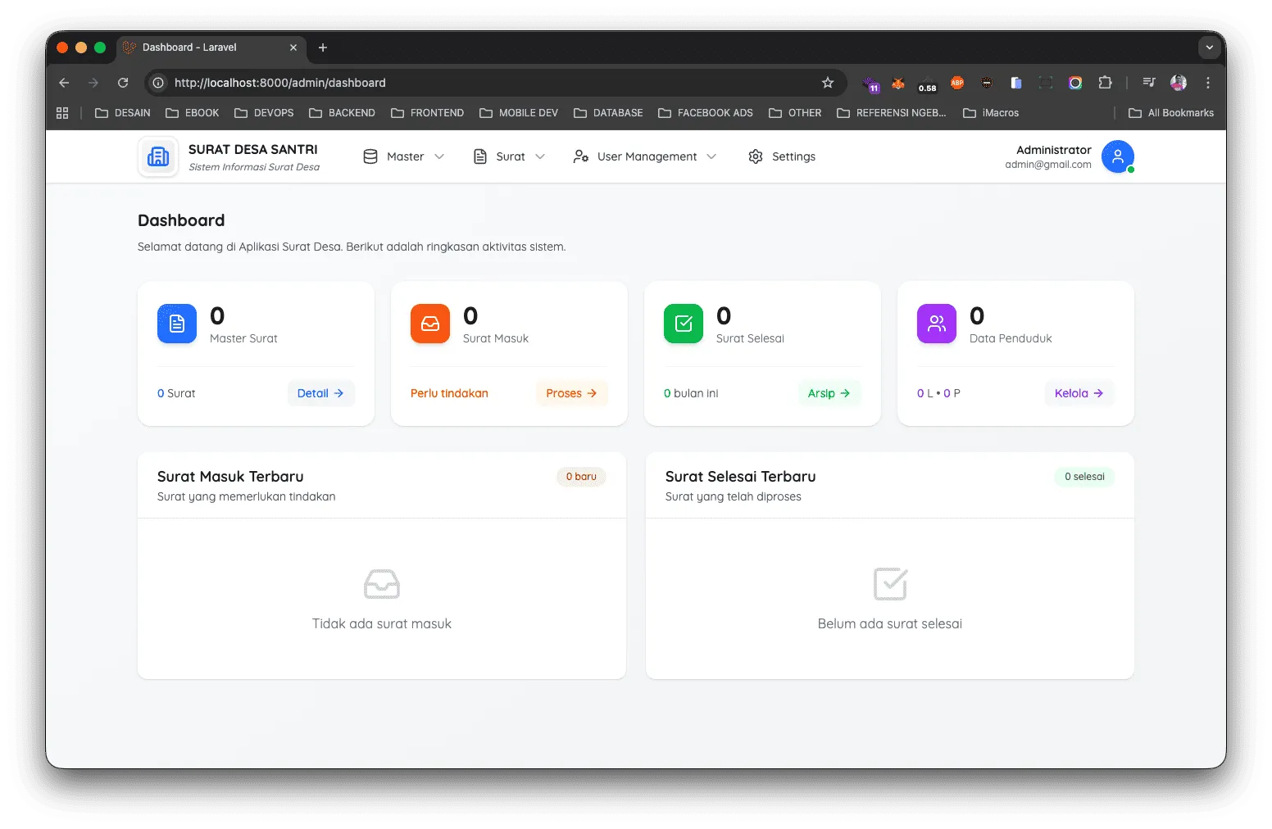The image size is (1272, 829).
Task: Close the Dashboard - Laravel tab
Action: point(293,48)
